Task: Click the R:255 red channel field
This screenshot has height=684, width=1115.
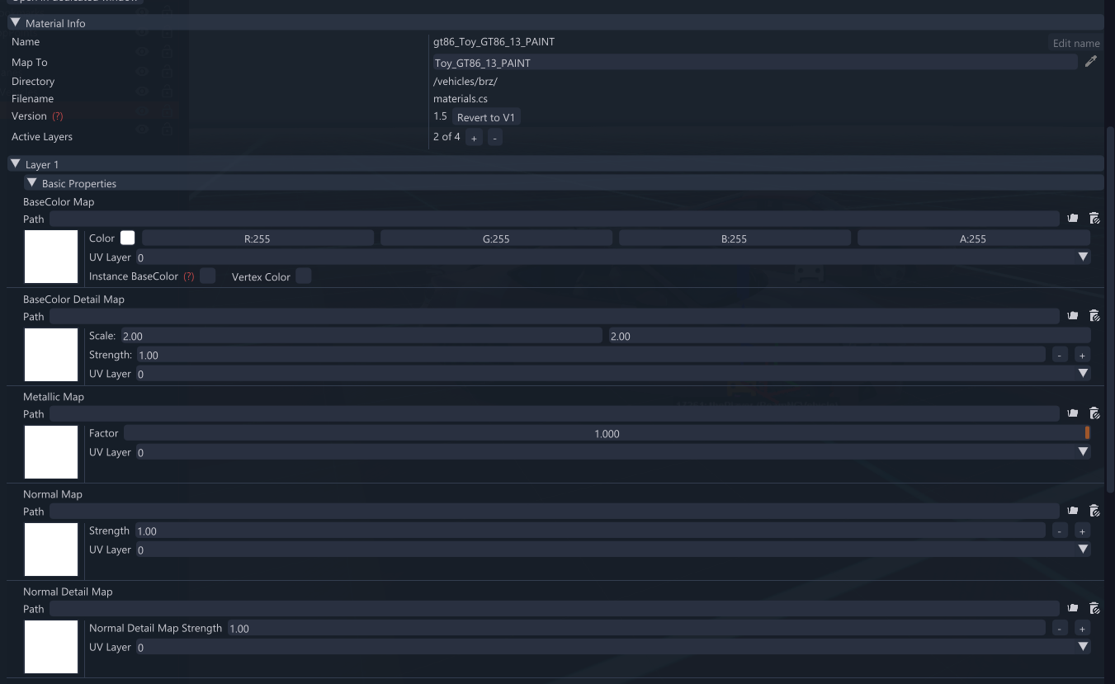Action: (x=257, y=238)
